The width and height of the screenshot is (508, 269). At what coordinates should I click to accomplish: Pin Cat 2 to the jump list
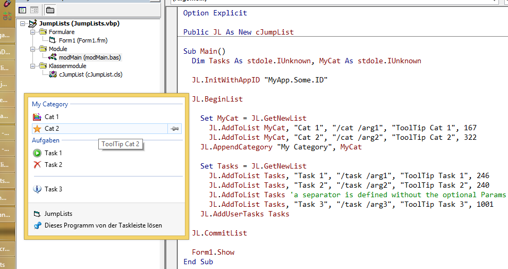pyautogui.click(x=174, y=129)
